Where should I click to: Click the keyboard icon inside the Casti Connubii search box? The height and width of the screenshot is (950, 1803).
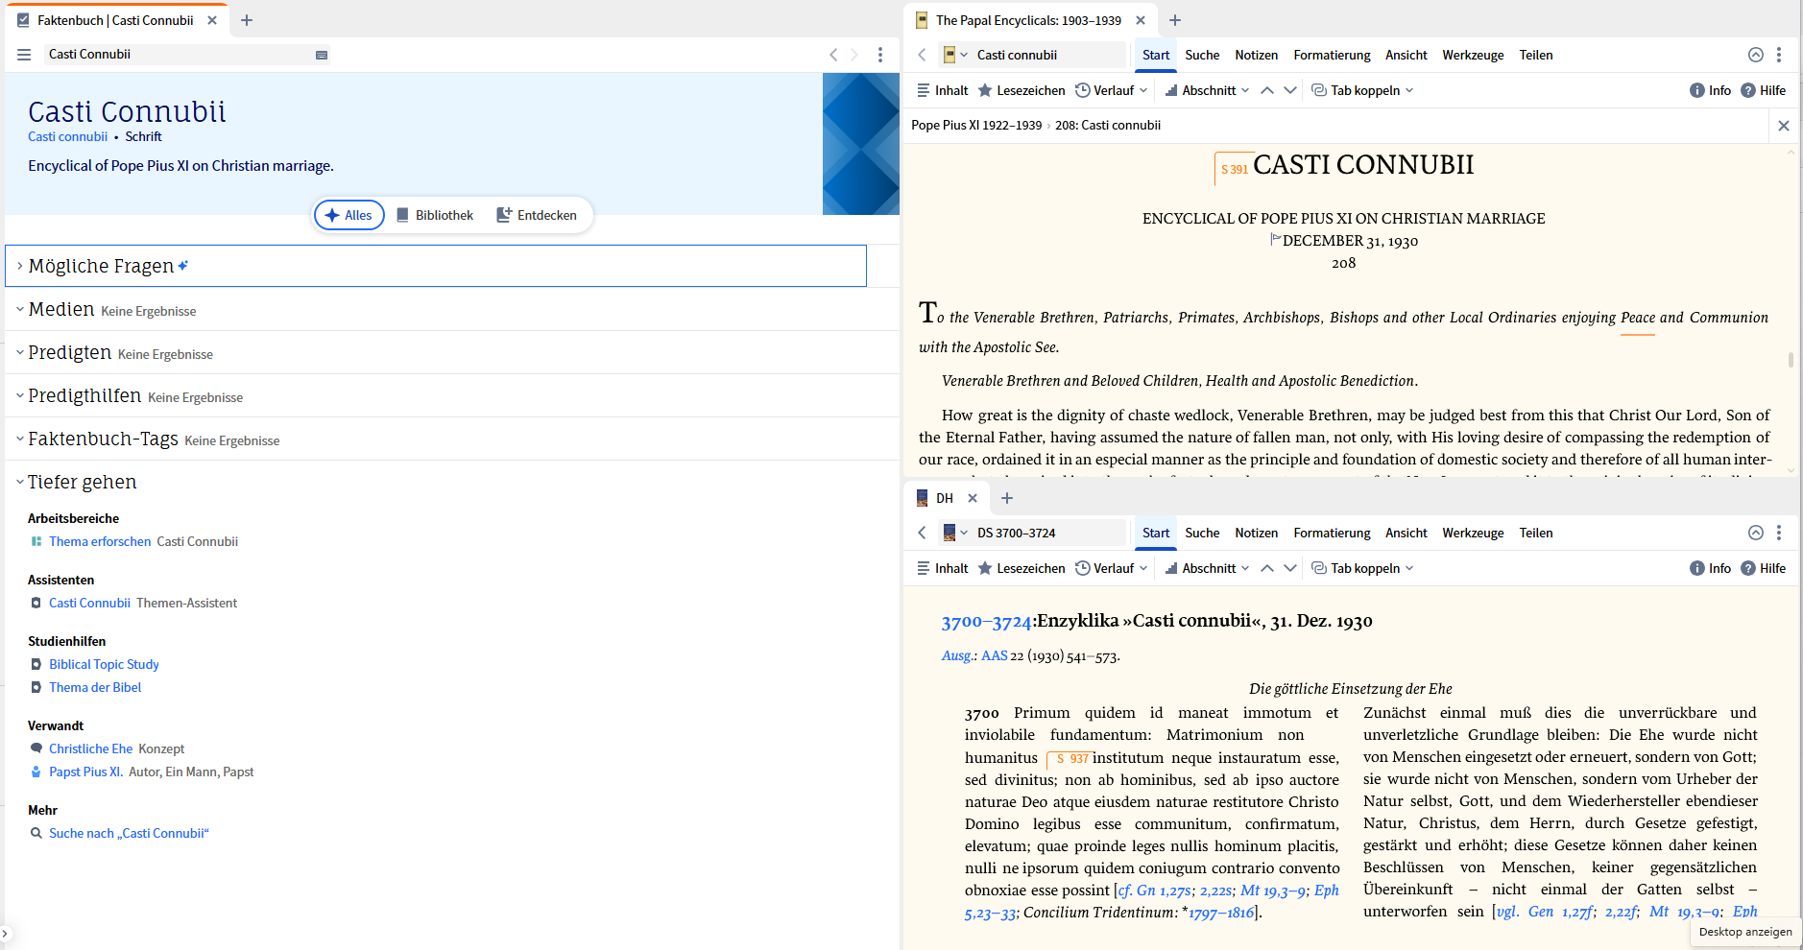point(322,55)
